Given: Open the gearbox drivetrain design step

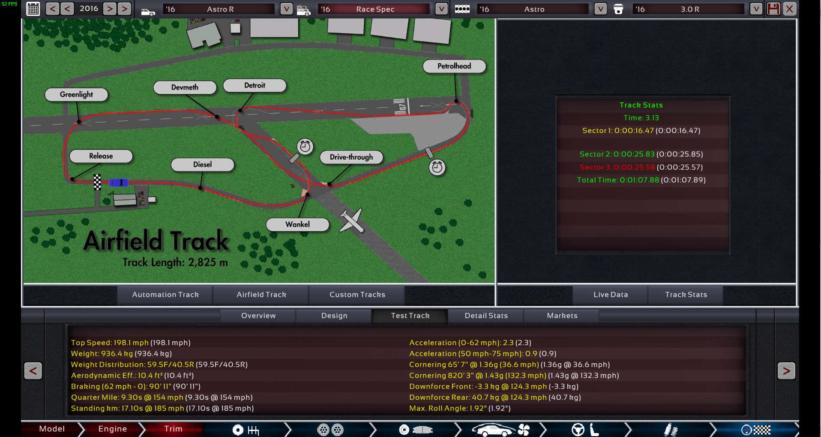Looking at the screenshot, I should coord(246,430).
